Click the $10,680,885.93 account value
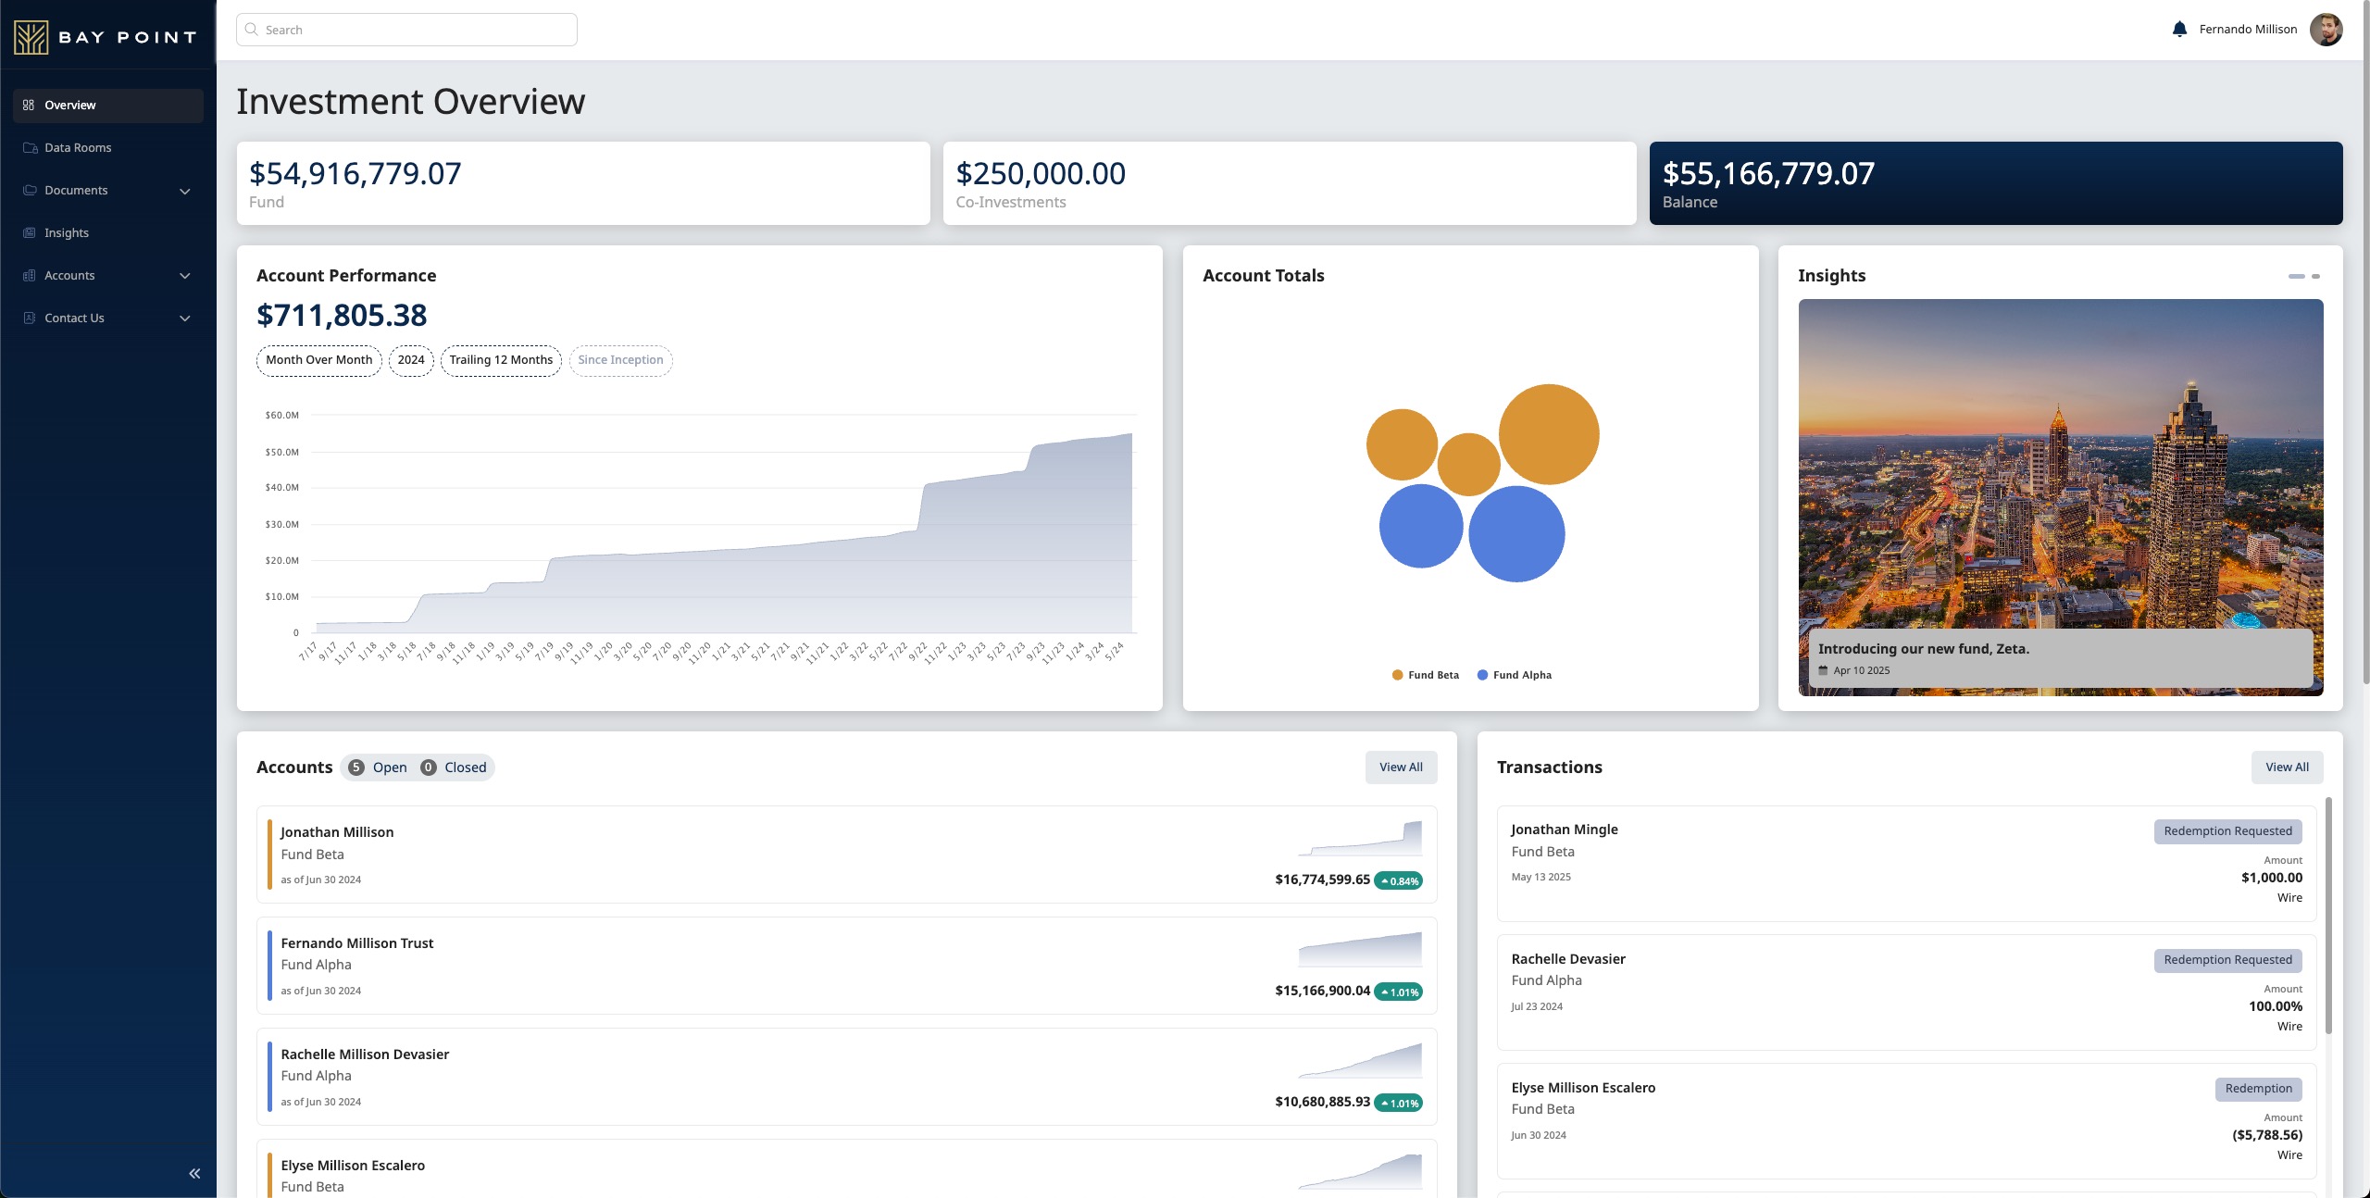The image size is (2370, 1198). pyautogui.click(x=1322, y=1103)
